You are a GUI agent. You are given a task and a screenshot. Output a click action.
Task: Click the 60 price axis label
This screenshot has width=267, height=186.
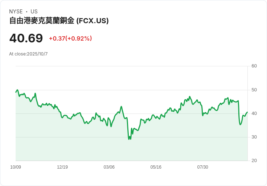tap(254, 66)
